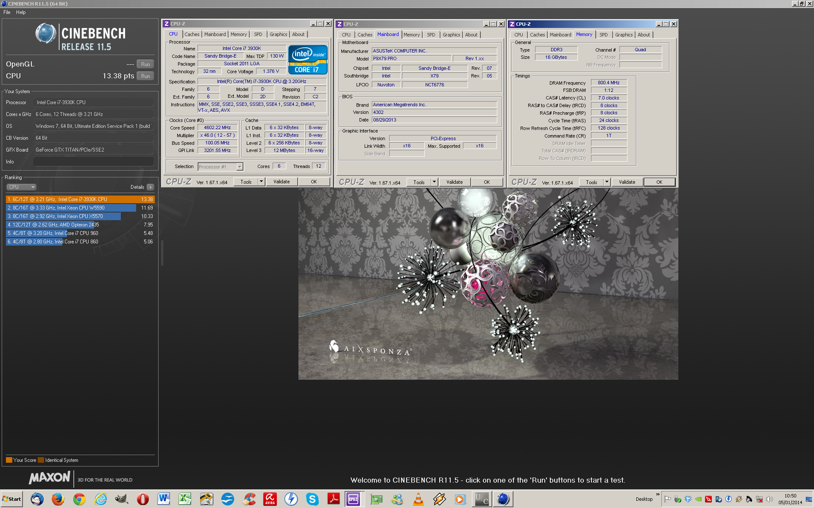Open GIMP from the taskbar
The height and width of the screenshot is (508, 814).
point(122,499)
